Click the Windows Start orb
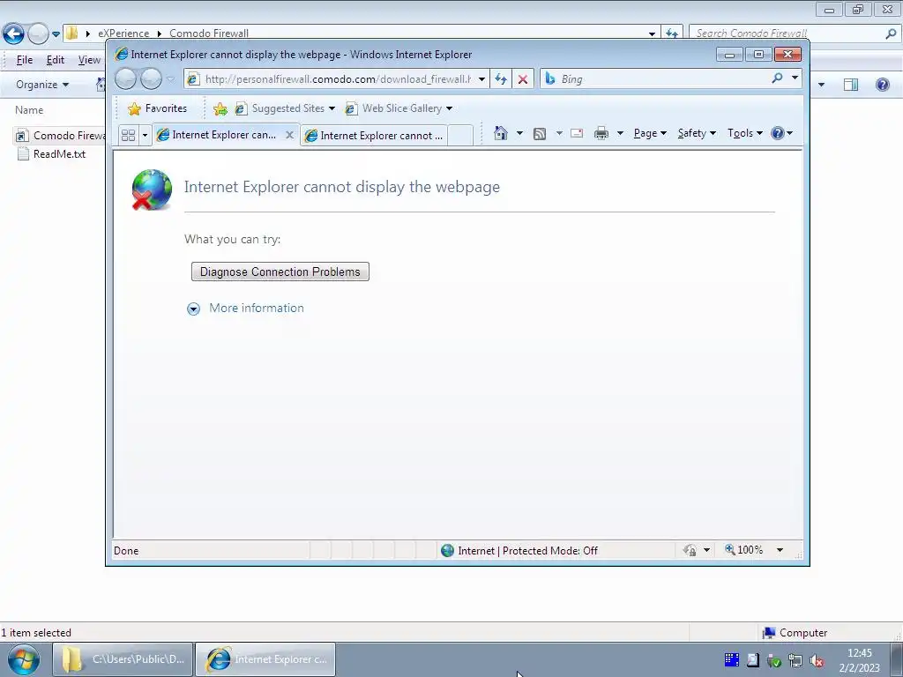 tap(24, 659)
